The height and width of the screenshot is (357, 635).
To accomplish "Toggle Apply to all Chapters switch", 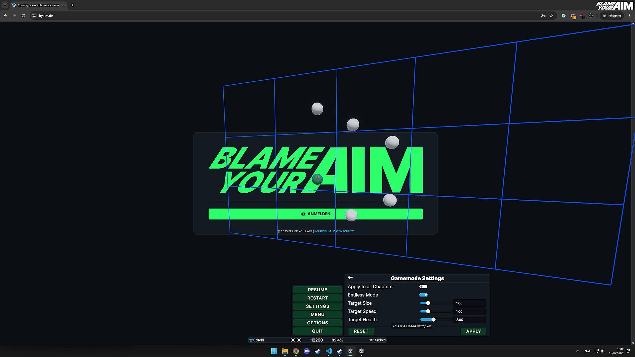I will [423, 287].
